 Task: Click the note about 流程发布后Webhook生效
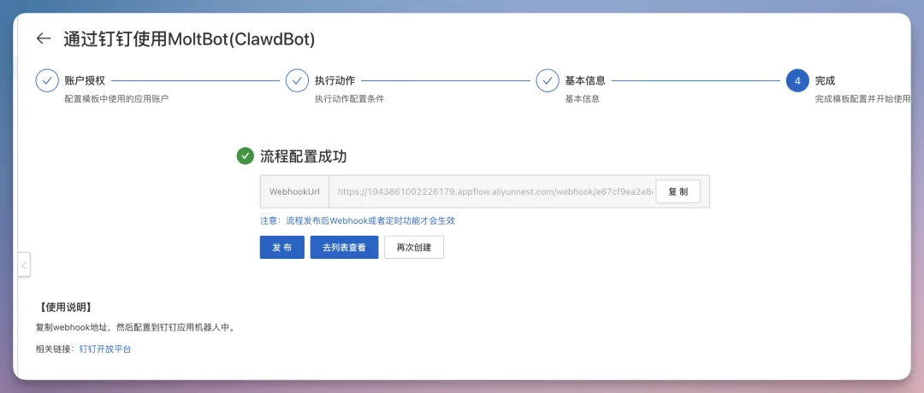358,220
